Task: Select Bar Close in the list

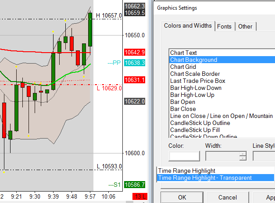Action: pos(221,109)
